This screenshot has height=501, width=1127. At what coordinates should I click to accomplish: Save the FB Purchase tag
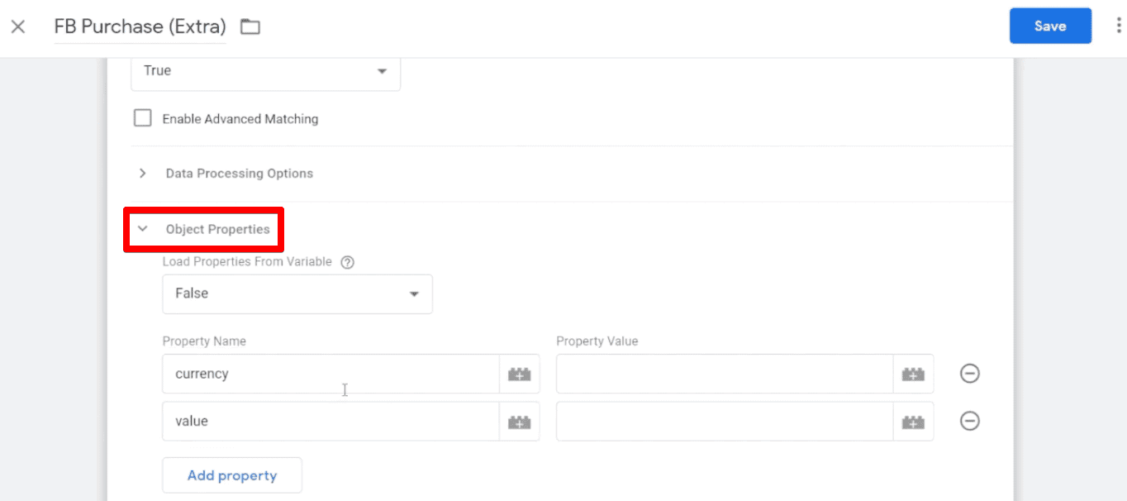1050,26
